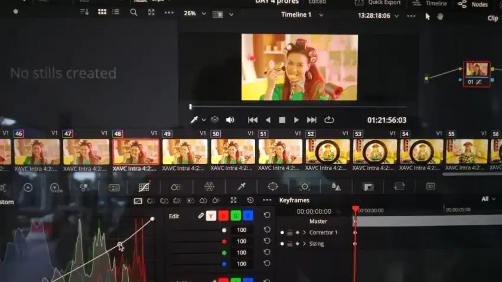502x282 pixels.
Task: Open the HDR wheels palette icon
Action: 56,188
